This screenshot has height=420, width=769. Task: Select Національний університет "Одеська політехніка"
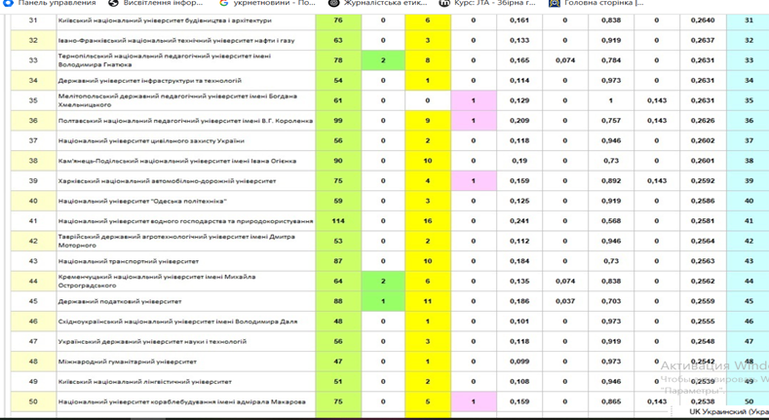point(142,201)
